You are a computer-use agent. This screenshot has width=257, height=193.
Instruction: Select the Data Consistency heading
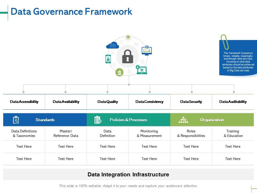pyautogui.click(x=149, y=102)
